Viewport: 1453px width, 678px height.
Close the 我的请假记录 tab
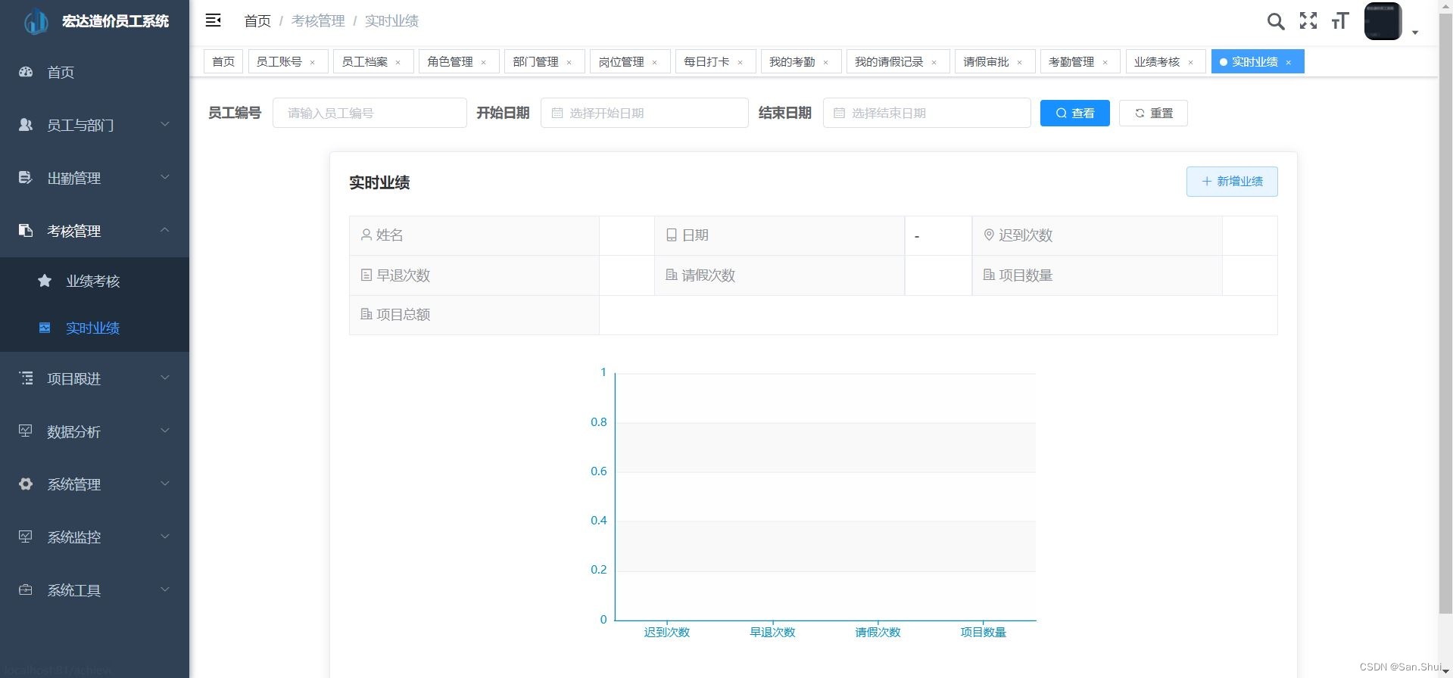(x=934, y=62)
